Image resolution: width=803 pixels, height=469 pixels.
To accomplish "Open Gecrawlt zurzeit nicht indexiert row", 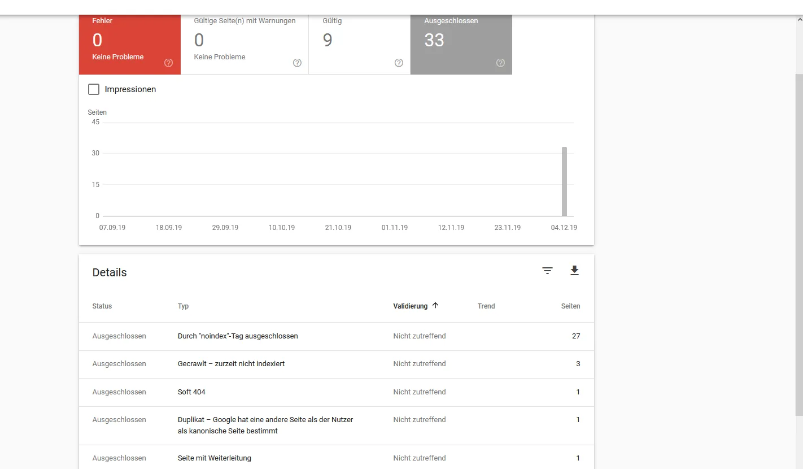I will pyautogui.click(x=337, y=364).
